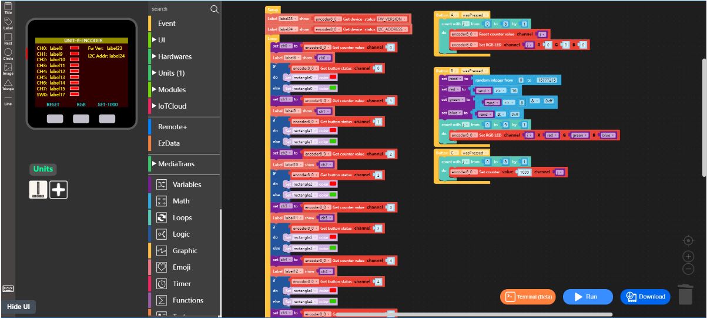The height and width of the screenshot is (319, 707).
Task: Select the Label element tool
Action: 8,23
